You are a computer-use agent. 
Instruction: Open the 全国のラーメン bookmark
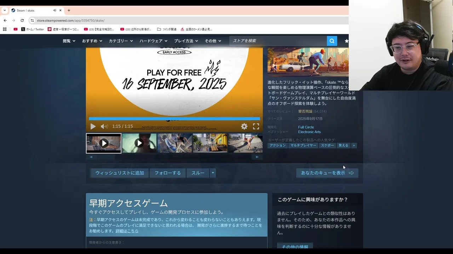coord(196,29)
